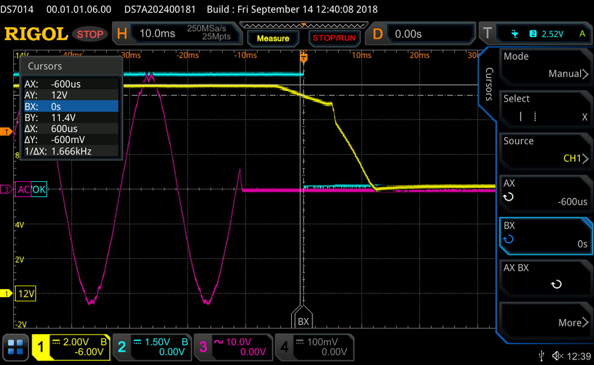Viewport: 594px width, 365px height.
Task: Select the AY: 12V row
Action: click(x=71, y=95)
